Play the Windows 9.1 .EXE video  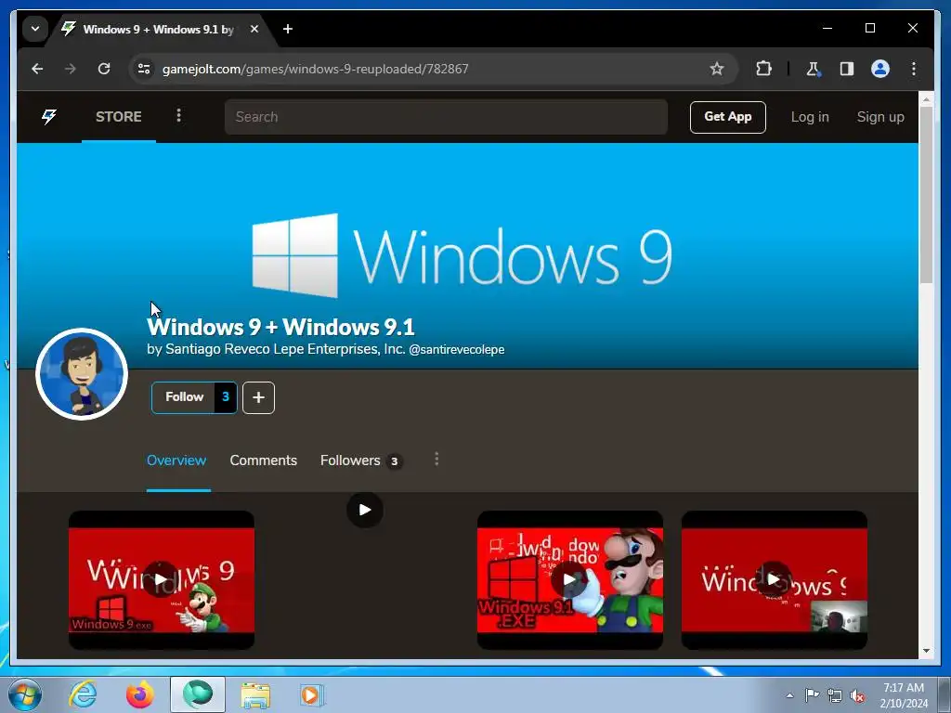[569, 579]
